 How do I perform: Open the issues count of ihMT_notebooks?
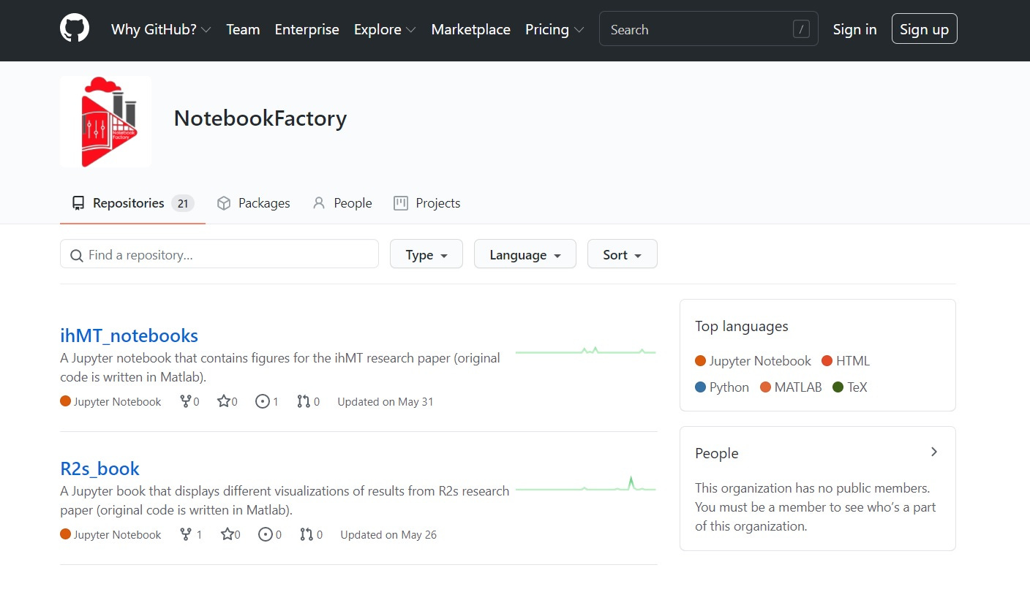pyautogui.click(x=267, y=401)
